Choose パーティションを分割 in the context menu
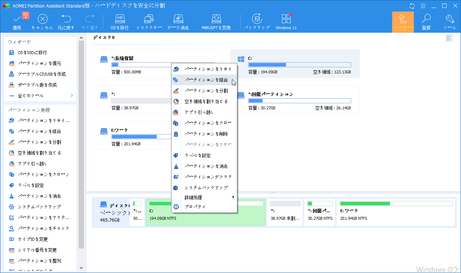The width and height of the screenshot is (461, 273). 204,91
